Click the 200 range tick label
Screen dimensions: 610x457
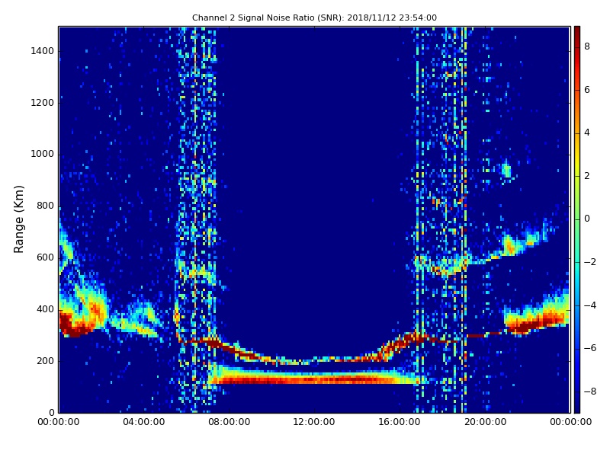coord(45,360)
